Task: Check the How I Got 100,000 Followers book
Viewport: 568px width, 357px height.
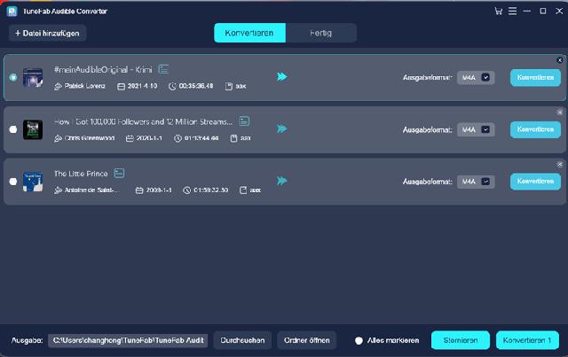Action: point(12,129)
